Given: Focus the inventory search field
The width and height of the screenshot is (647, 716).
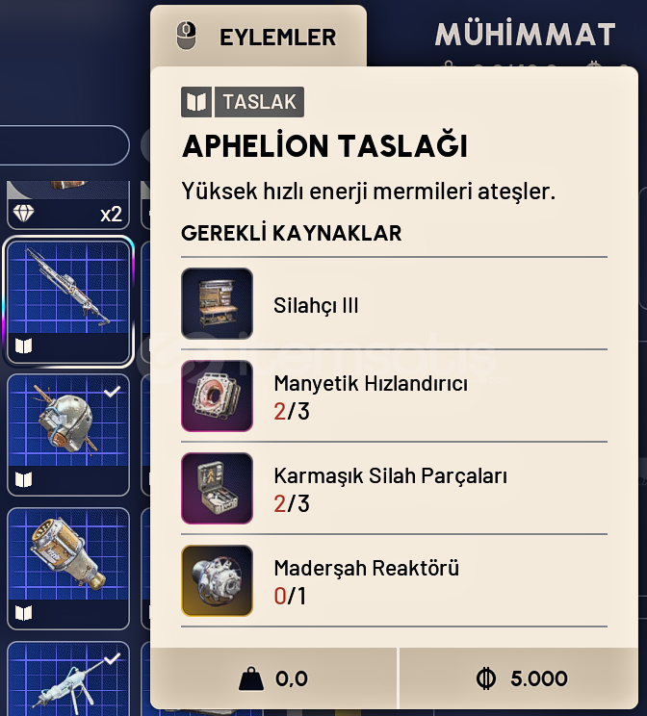Looking at the screenshot, I should pos(64,145).
